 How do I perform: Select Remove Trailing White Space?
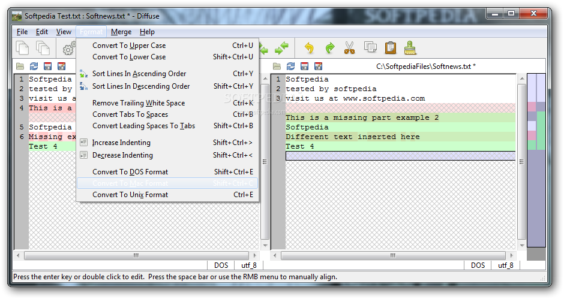167,103
